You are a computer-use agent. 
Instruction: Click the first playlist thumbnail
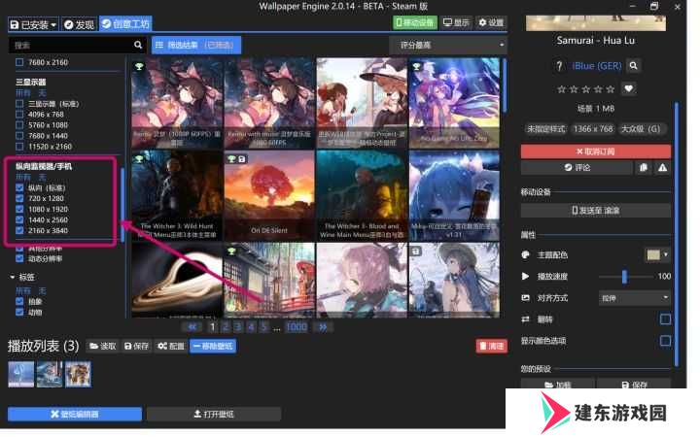(21, 374)
